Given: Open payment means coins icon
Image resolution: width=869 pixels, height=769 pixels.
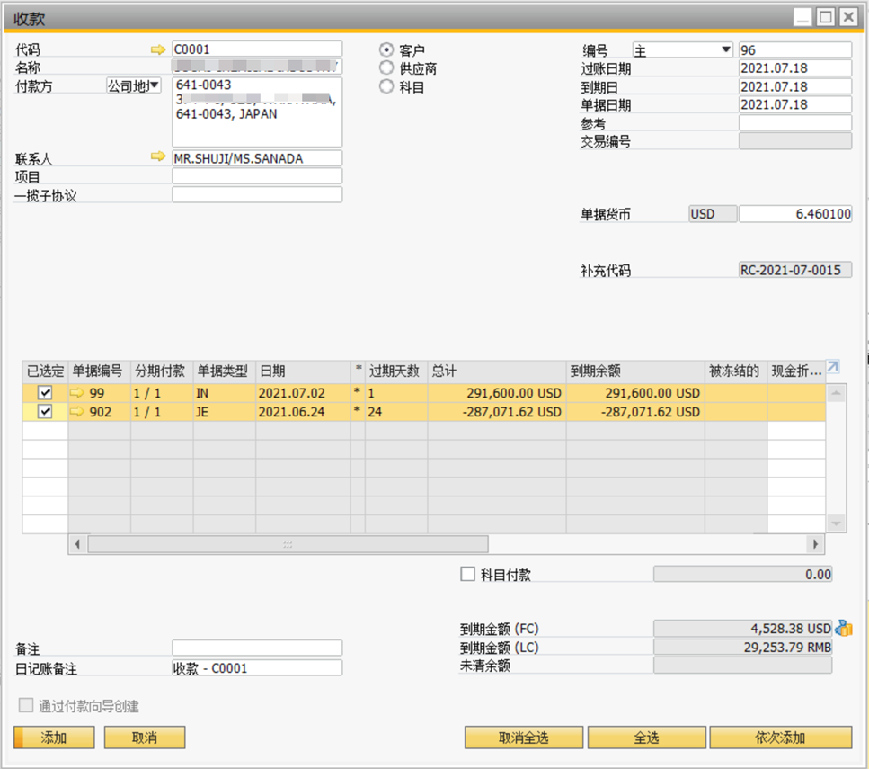Looking at the screenshot, I should [x=844, y=628].
